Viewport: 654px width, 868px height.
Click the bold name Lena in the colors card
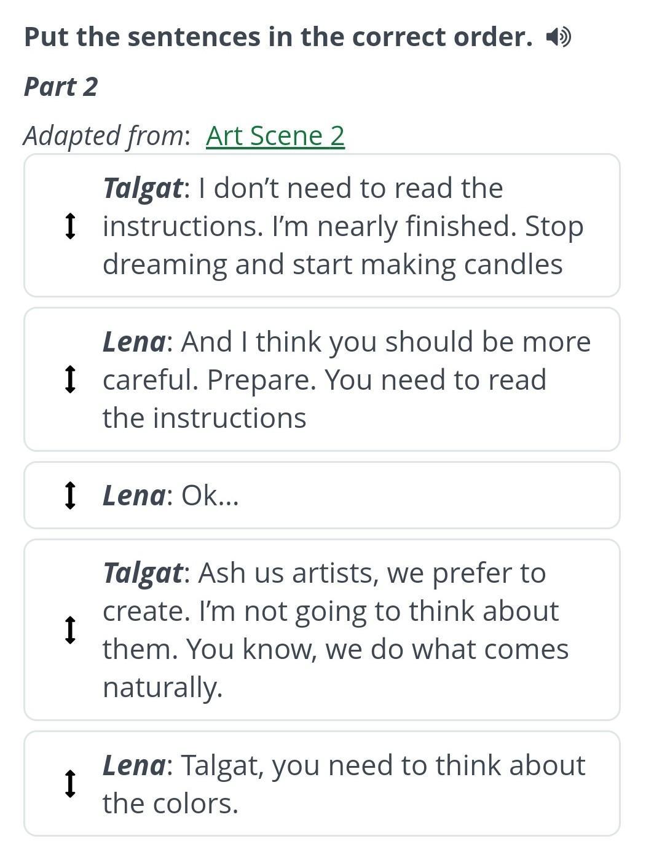click(133, 765)
